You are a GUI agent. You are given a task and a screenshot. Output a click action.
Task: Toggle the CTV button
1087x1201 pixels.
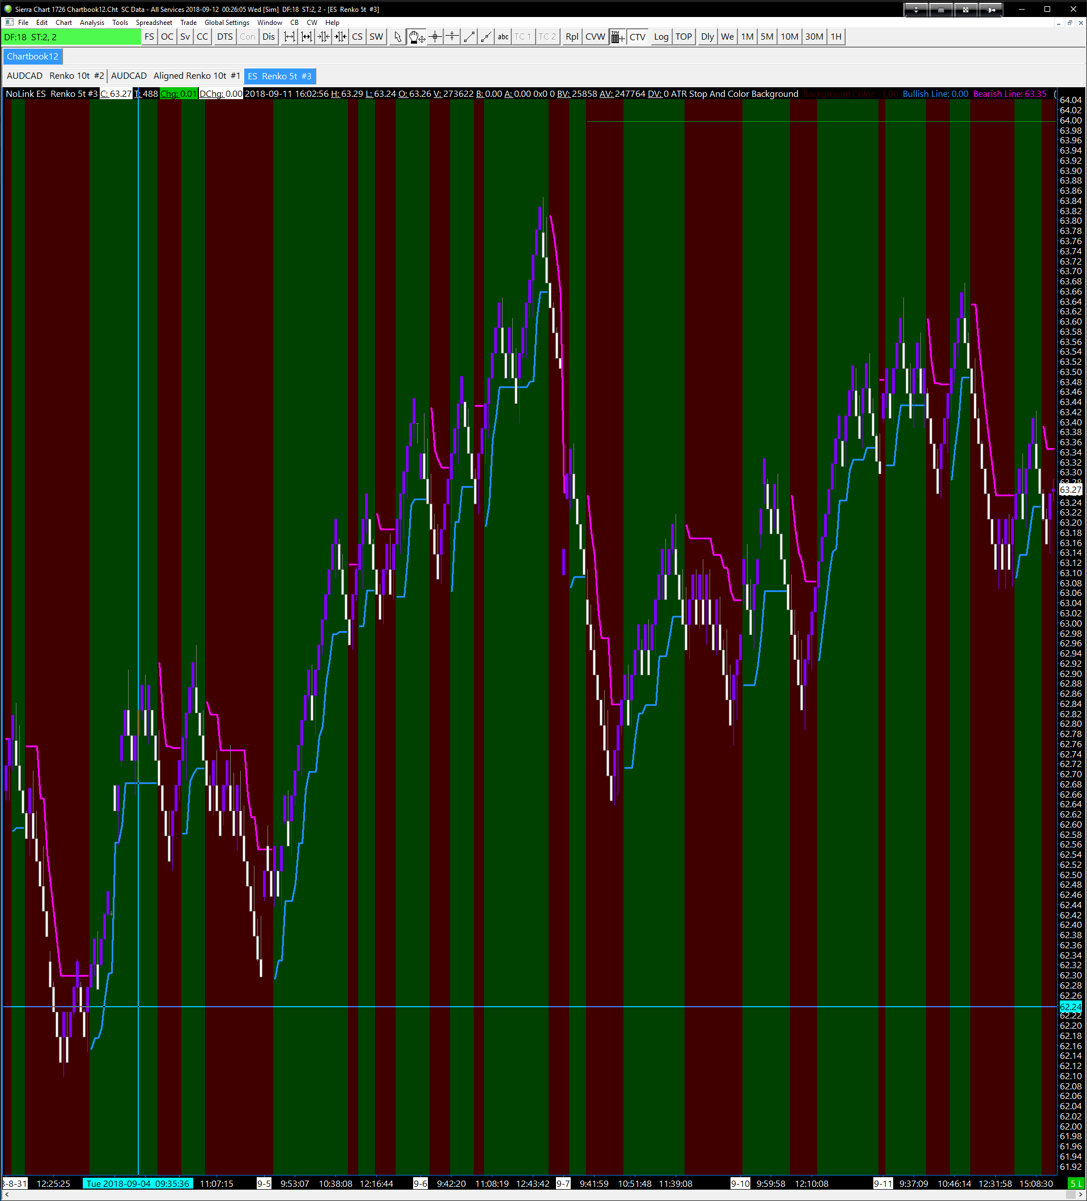tap(637, 37)
